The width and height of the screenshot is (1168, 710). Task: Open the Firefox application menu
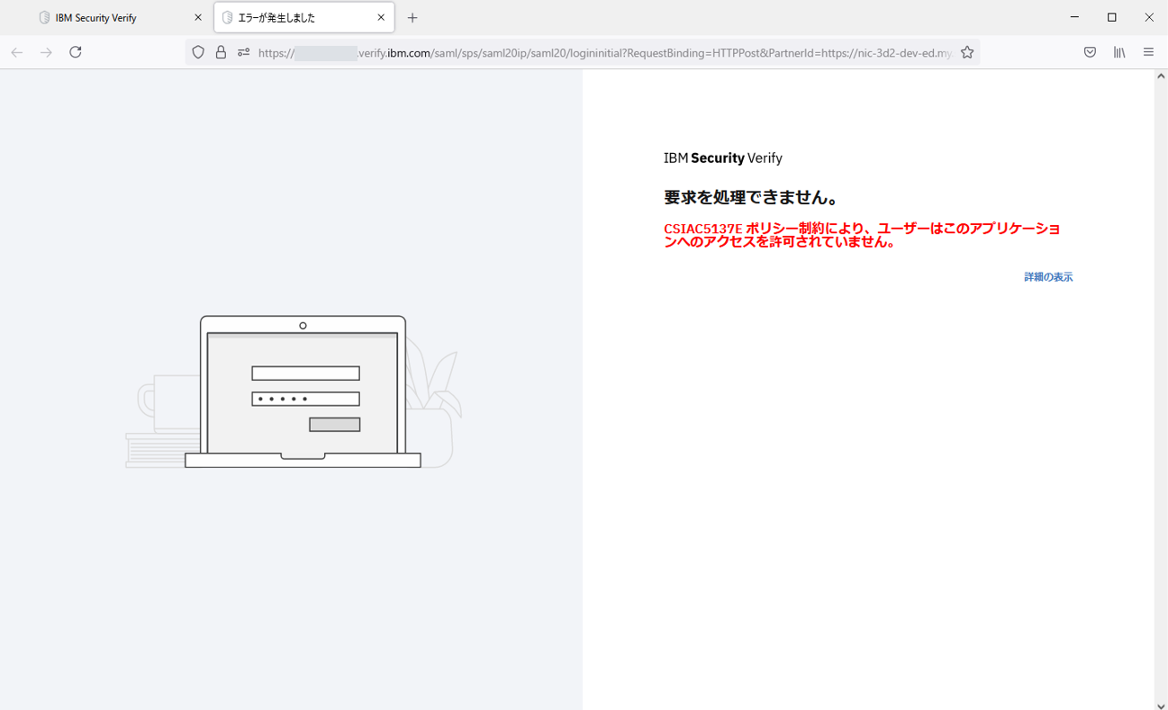pos(1148,52)
